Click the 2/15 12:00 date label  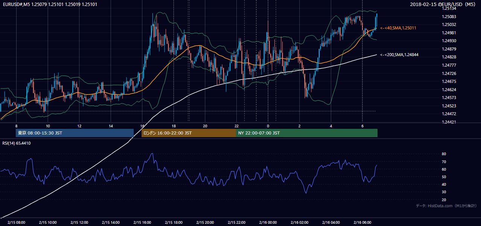coord(79,223)
